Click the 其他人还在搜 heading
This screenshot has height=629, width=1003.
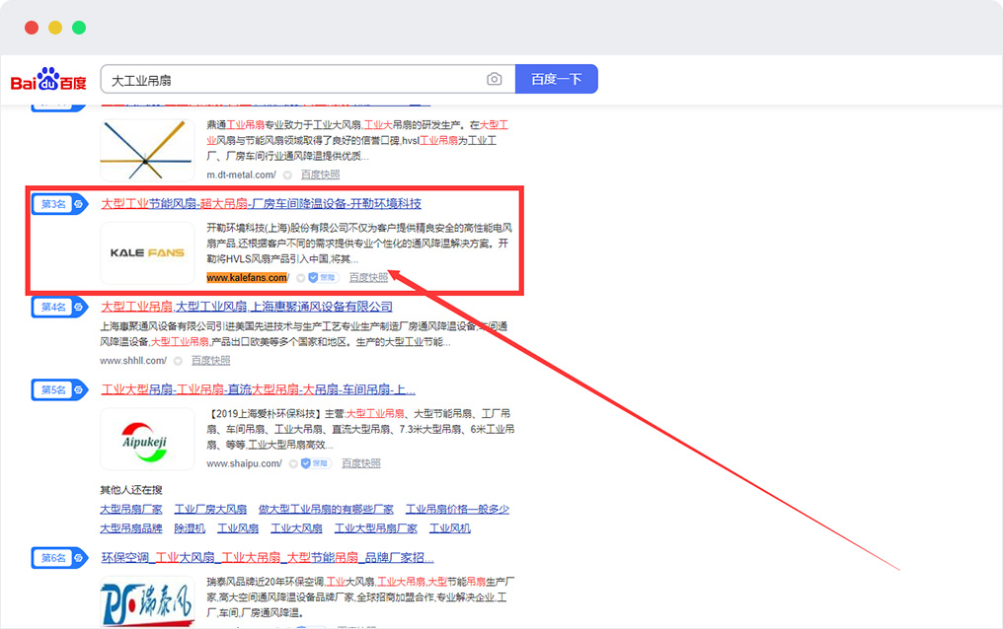(x=131, y=490)
